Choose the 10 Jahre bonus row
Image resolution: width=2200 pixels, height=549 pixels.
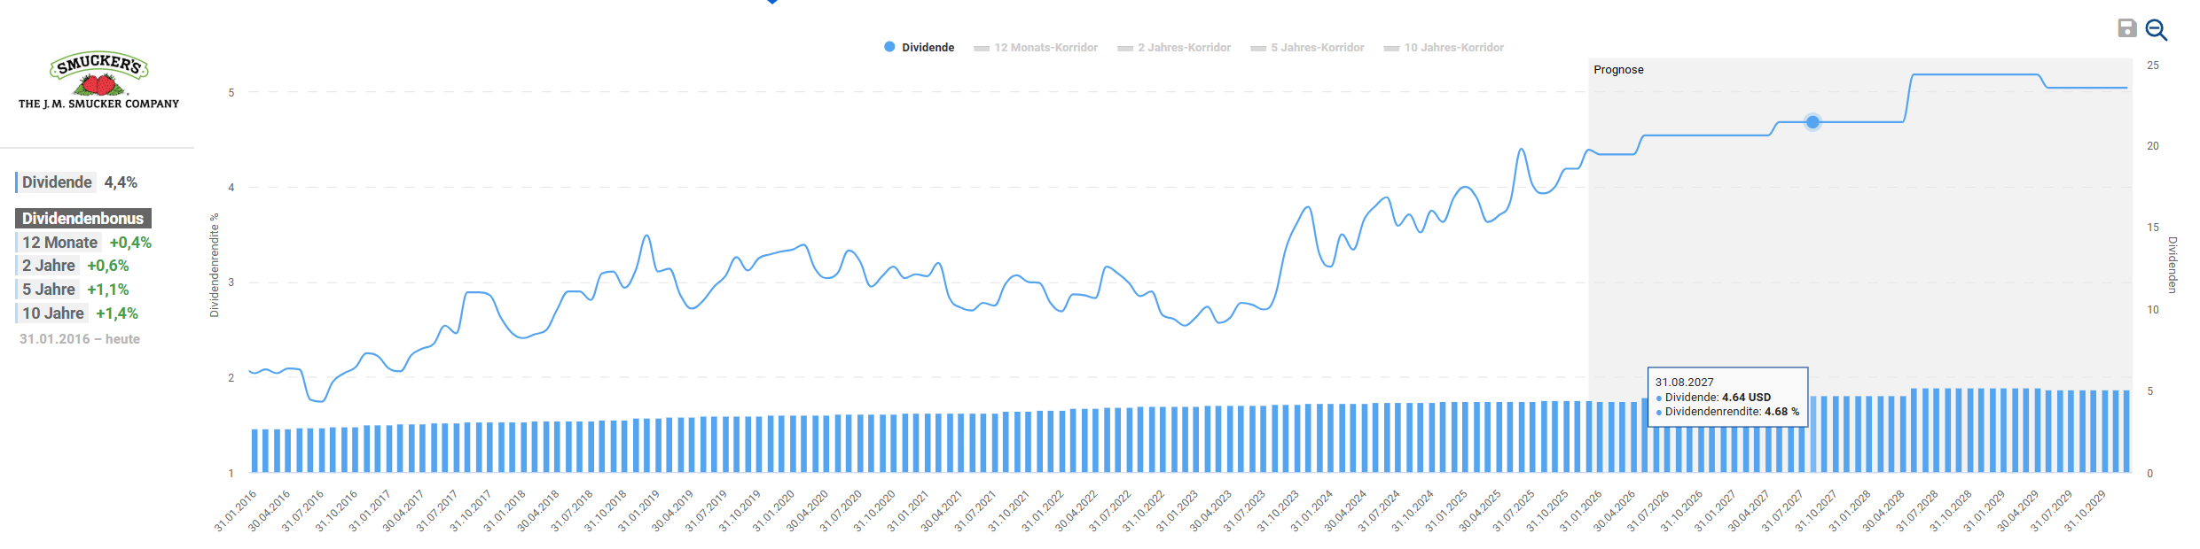coord(79,313)
